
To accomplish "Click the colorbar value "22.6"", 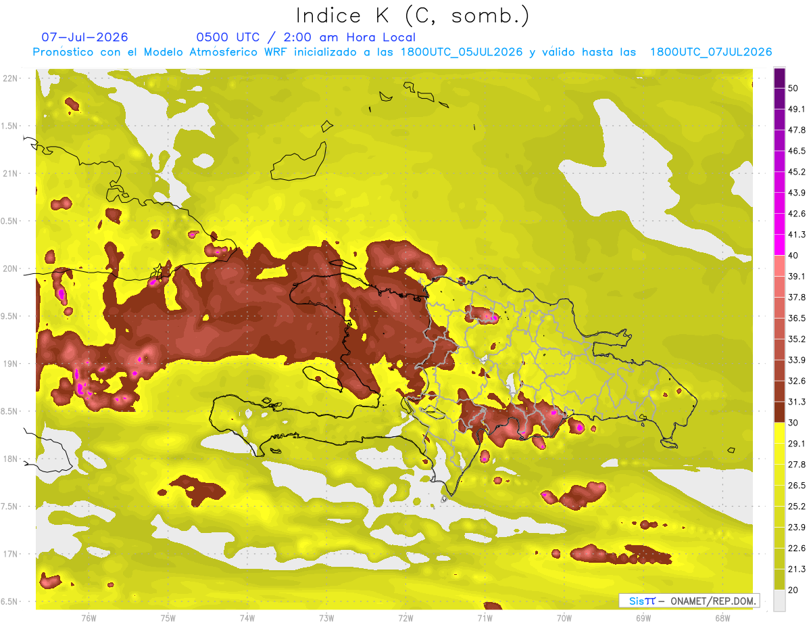I will 797,548.
